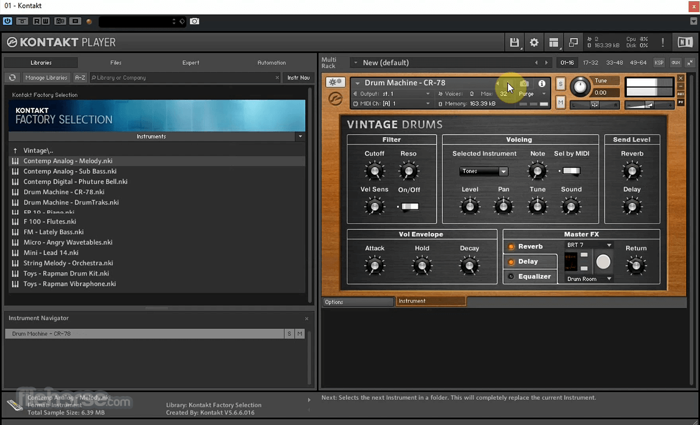This screenshot has height=425, width=700.
Task: Collapse the rack with the shrink arrows icon
Action: pyautogui.click(x=690, y=63)
